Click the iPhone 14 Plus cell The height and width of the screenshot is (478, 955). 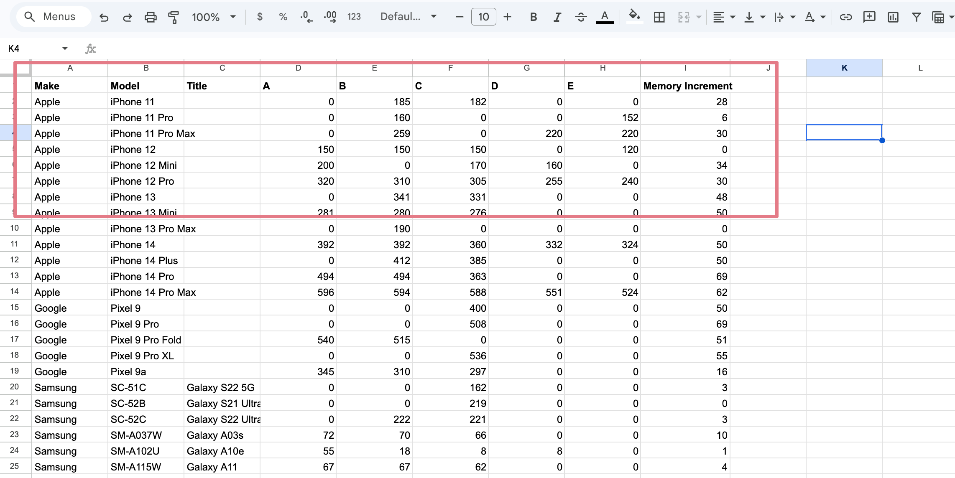pos(146,260)
